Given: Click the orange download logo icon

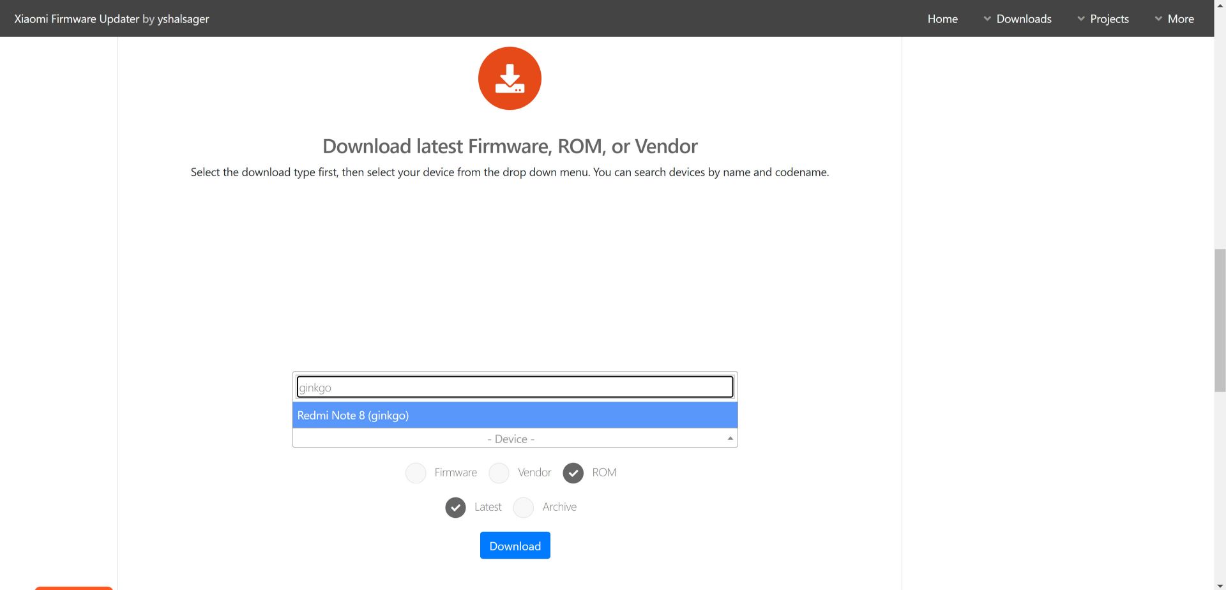Looking at the screenshot, I should [510, 79].
